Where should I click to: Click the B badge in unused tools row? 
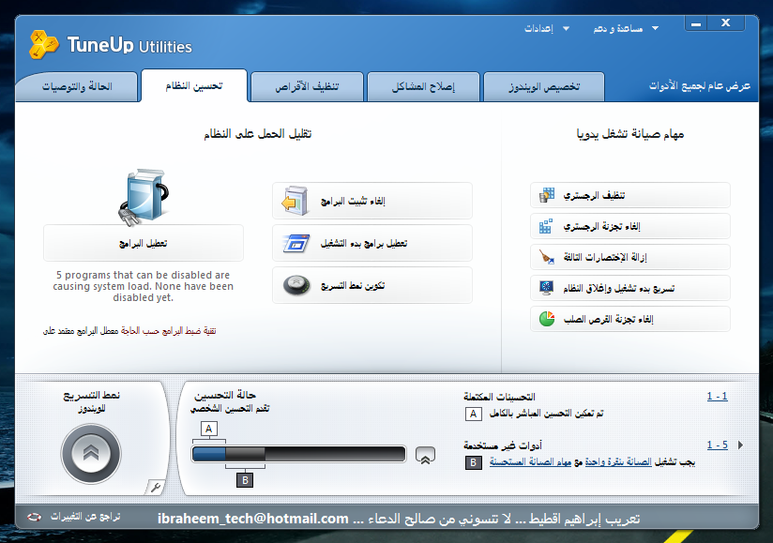[x=473, y=462]
